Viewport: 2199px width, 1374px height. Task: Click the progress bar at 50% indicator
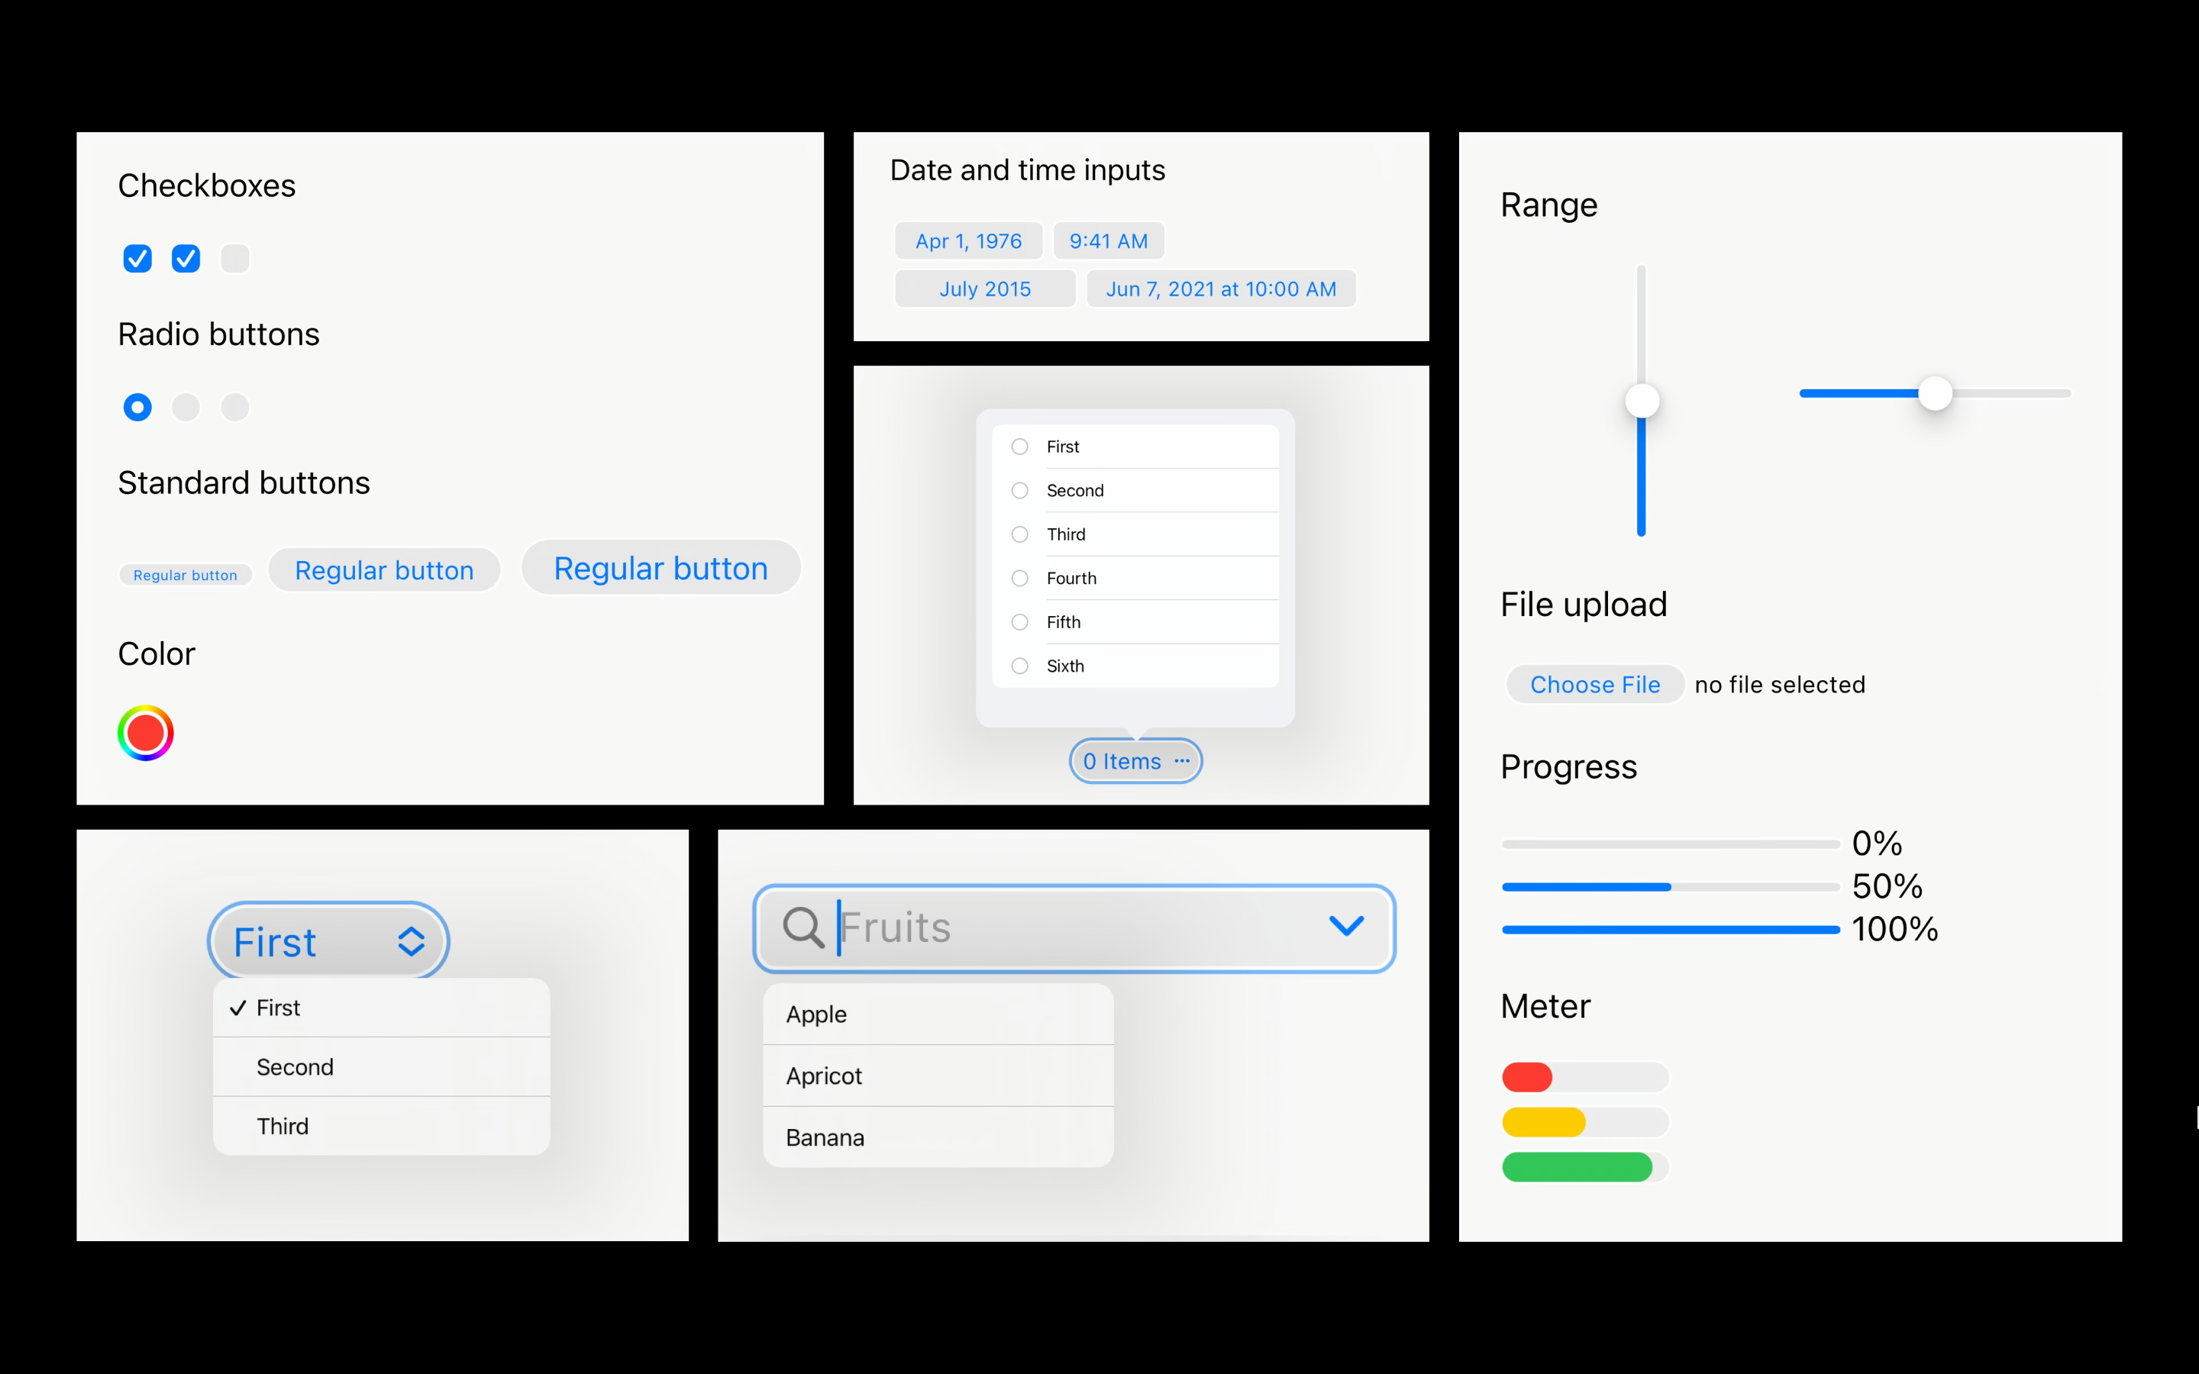click(x=1668, y=883)
